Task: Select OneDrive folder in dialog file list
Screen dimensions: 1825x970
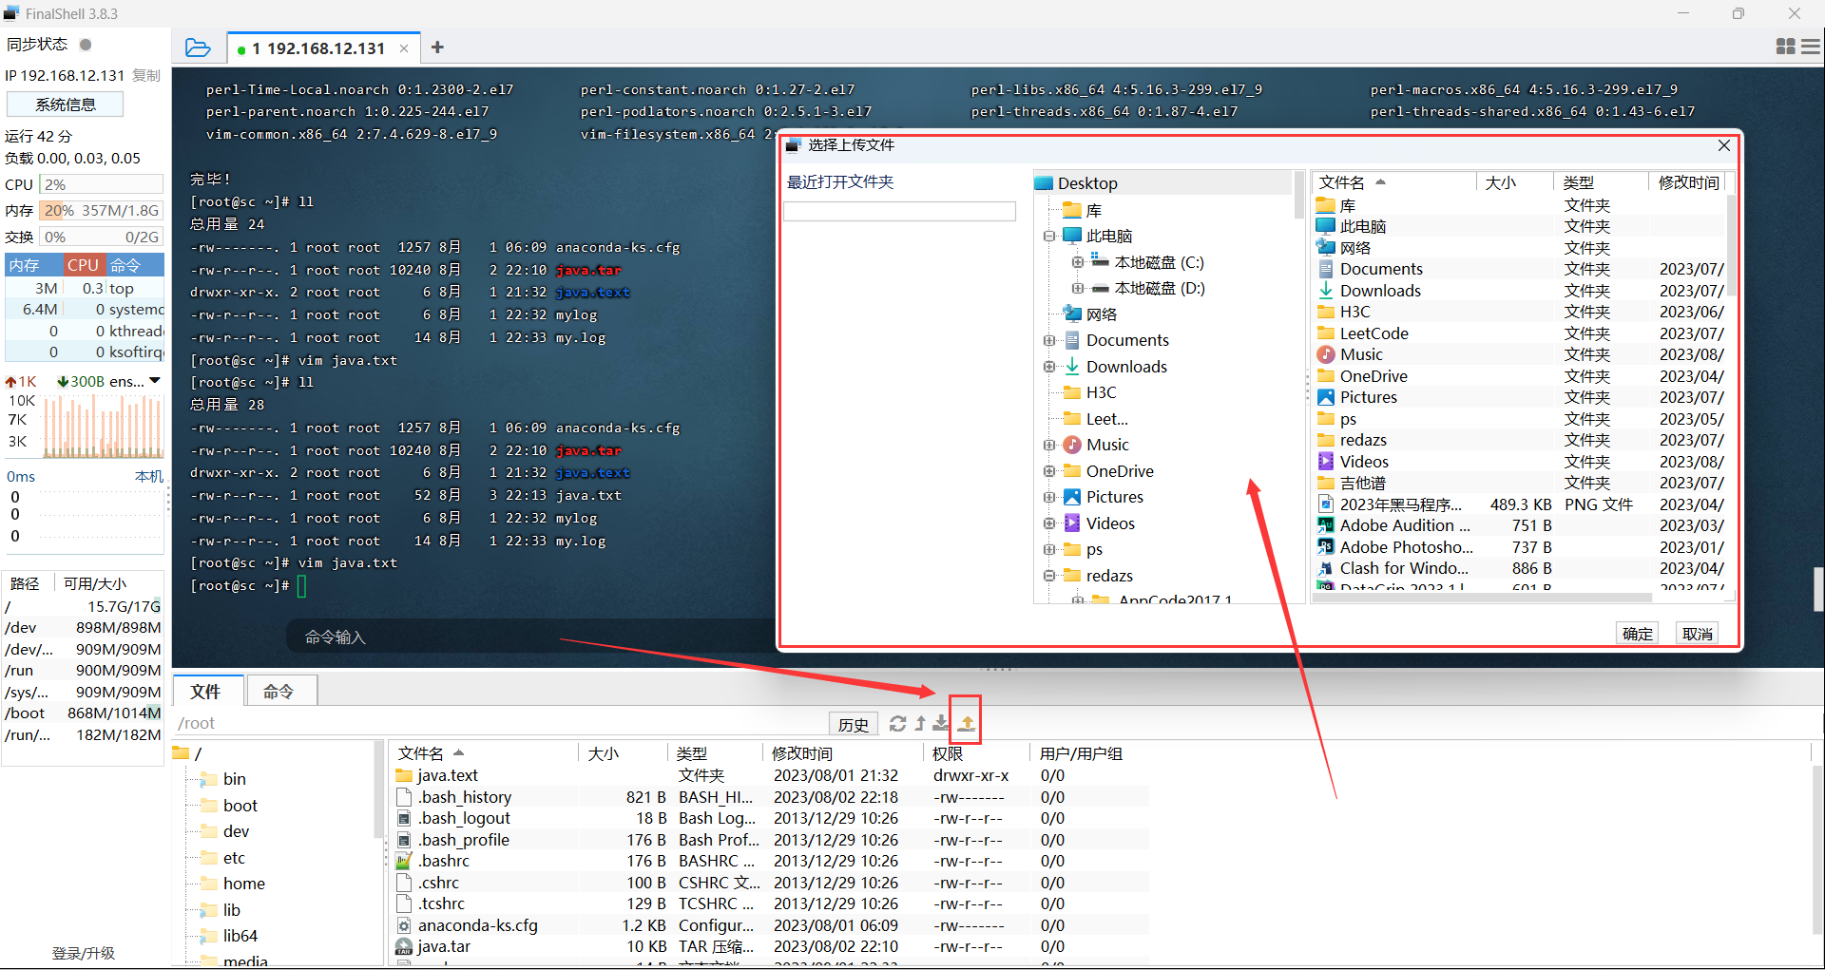Action: (x=1374, y=376)
